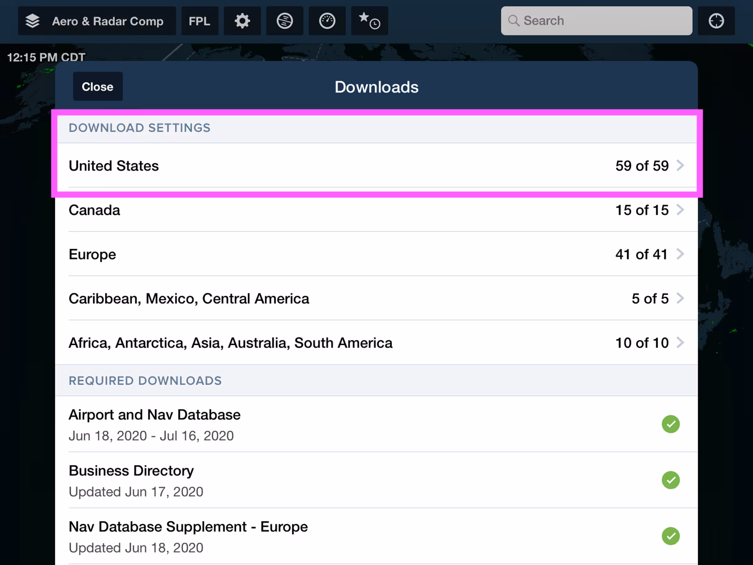Tap magnifier icon in Search field
The height and width of the screenshot is (565, 753).
pos(513,21)
